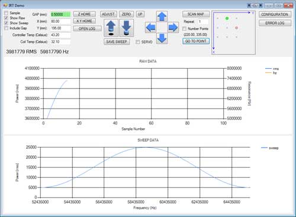Click the RAW DATA chart title
The image size is (296, 217).
click(148, 61)
